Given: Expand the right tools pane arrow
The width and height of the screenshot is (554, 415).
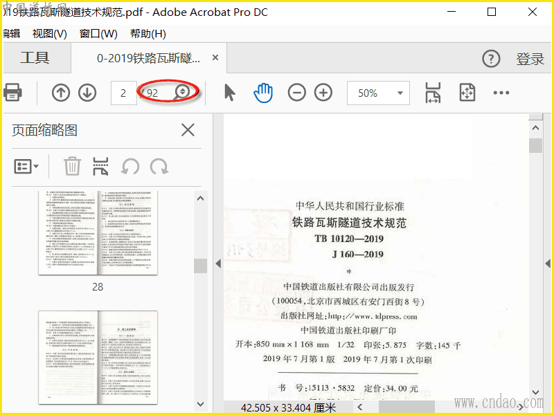Looking at the screenshot, I should 548,264.
